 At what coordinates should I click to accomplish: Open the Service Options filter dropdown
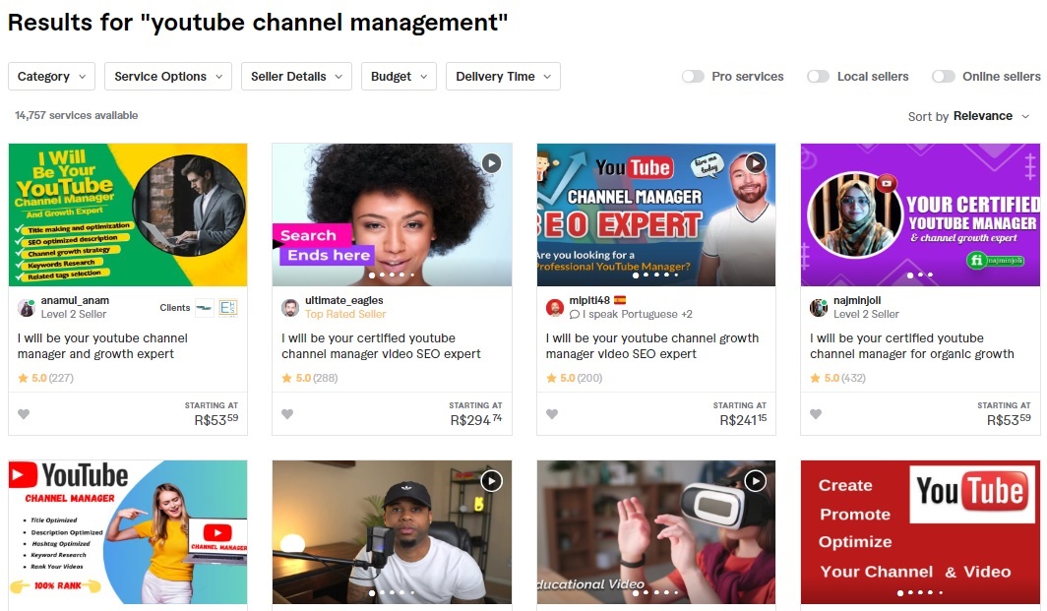(168, 76)
